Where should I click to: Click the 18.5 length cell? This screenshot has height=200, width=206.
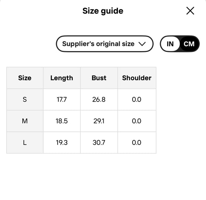coord(62,121)
